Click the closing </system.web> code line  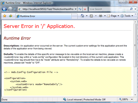tap(19, 87)
